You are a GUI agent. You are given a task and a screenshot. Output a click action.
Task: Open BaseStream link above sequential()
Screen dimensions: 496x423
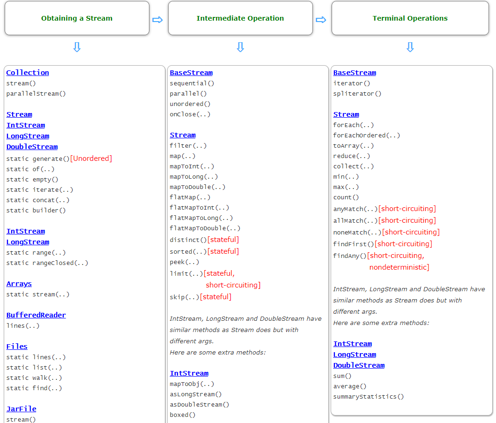pos(191,73)
